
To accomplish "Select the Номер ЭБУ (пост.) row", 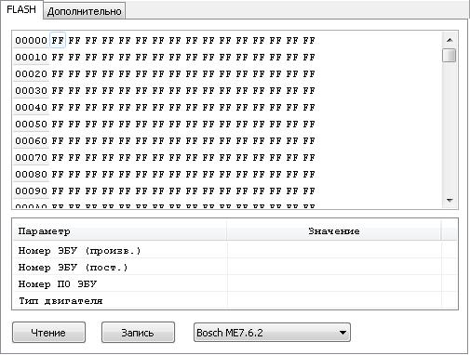I will [x=235, y=267].
